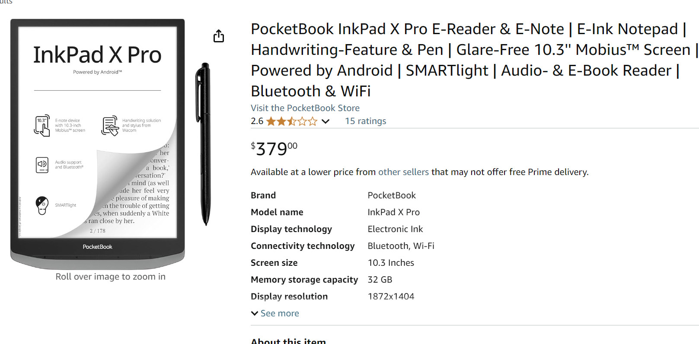
Task: Click the orange star rating icons
Action: pos(292,121)
